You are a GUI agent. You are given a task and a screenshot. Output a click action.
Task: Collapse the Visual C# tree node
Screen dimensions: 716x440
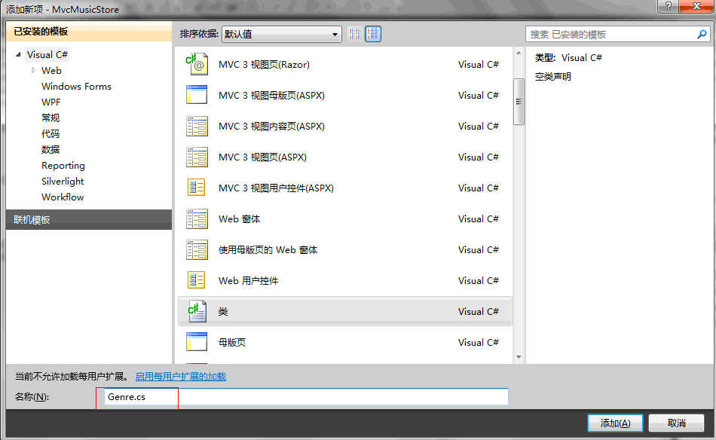(x=18, y=54)
